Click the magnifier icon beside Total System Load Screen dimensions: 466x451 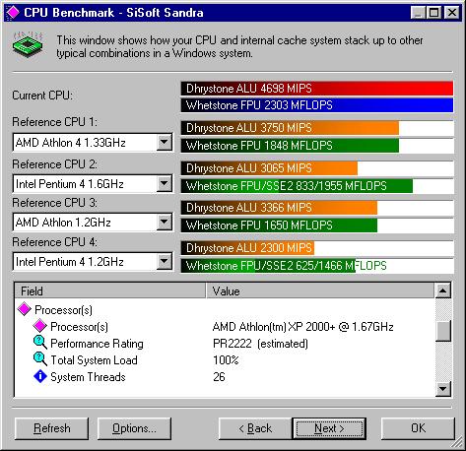tap(40, 359)
